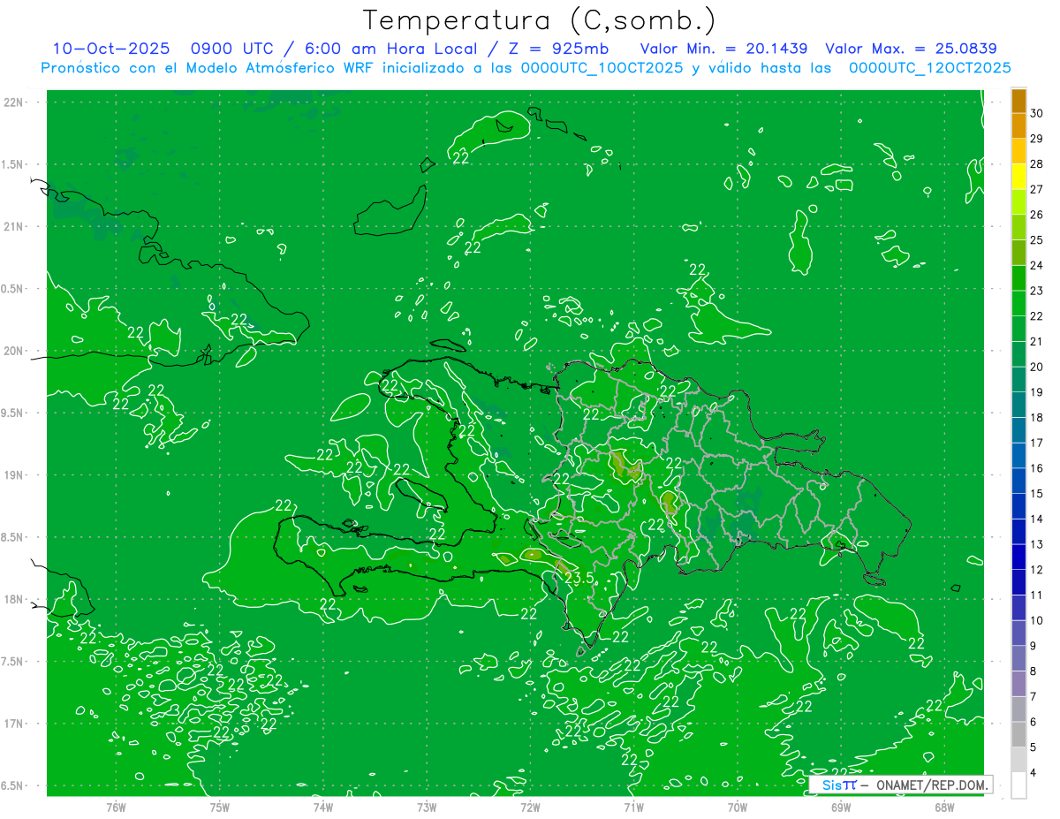Click the 20N latitude axis label

(x=13, y=351)
